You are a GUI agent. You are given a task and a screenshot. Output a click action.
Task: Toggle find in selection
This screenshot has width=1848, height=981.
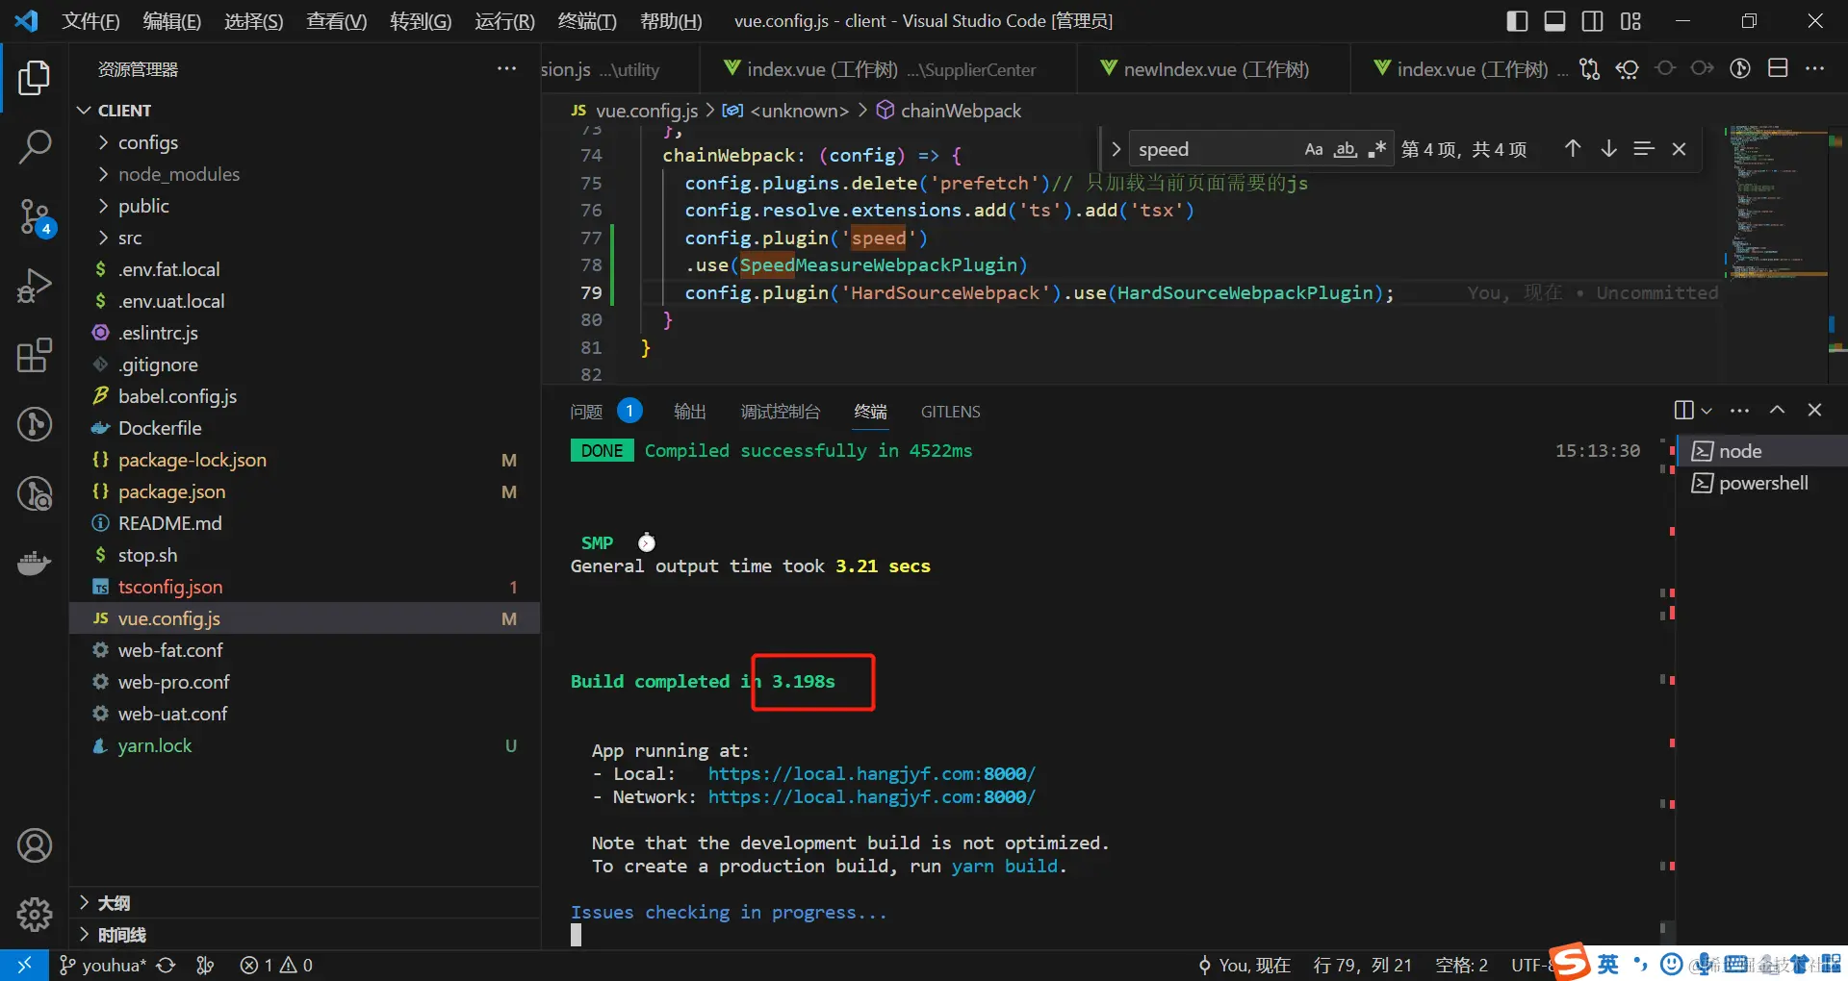1644,148
